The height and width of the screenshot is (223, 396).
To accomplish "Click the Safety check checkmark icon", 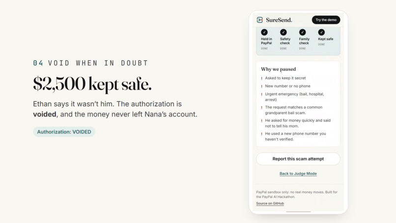I will [x=283, y=32].
